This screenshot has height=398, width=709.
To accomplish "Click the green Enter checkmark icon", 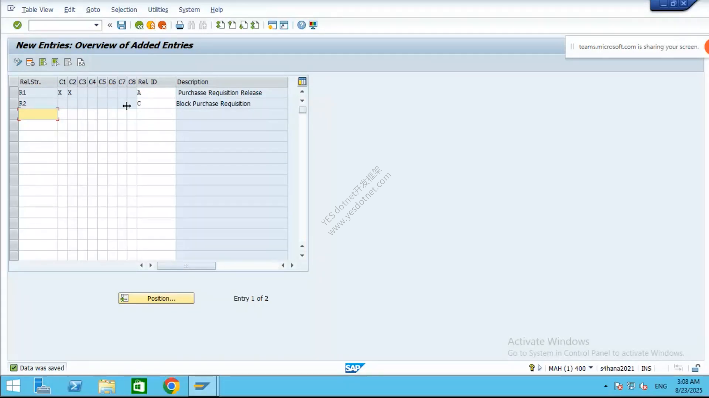I will [17, 25].
